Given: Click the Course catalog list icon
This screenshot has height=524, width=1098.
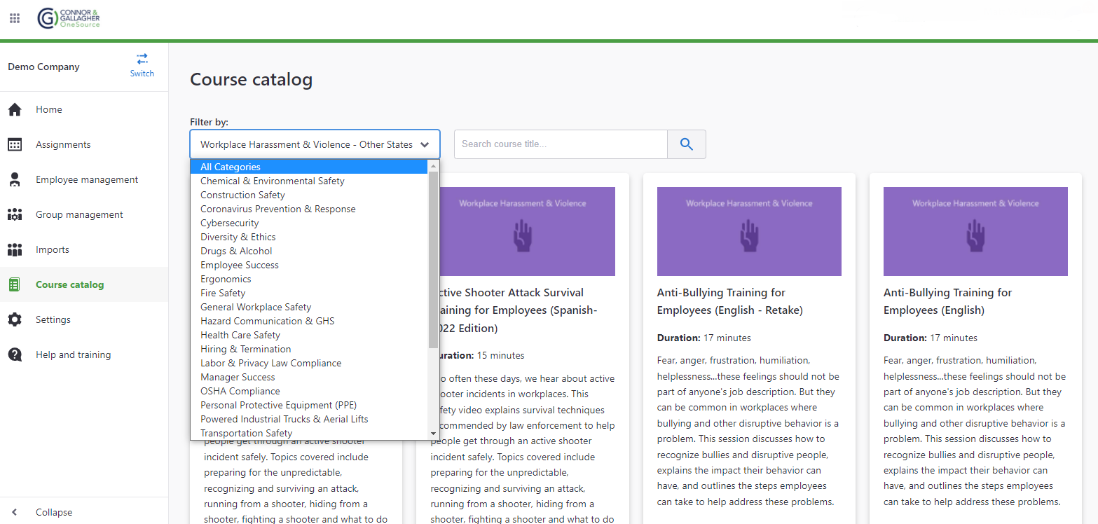Looking at the screenshot, I should pyautogui.click(x=15, y=284).
